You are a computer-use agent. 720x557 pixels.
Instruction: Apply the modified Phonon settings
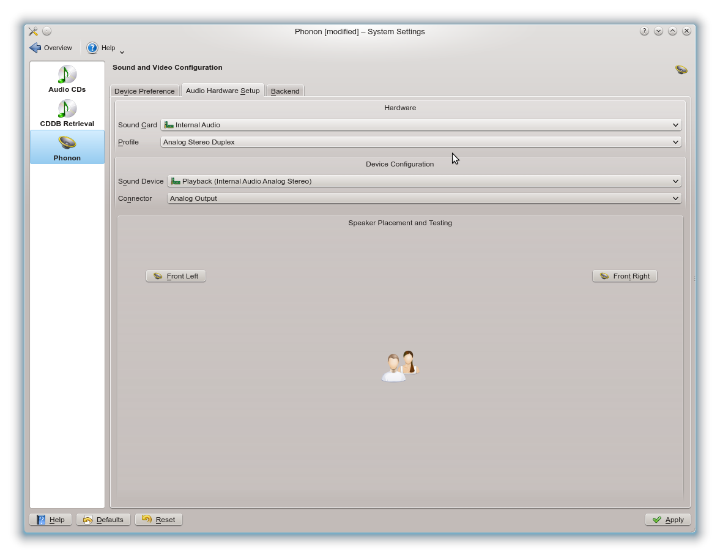[x=667, y=519]
